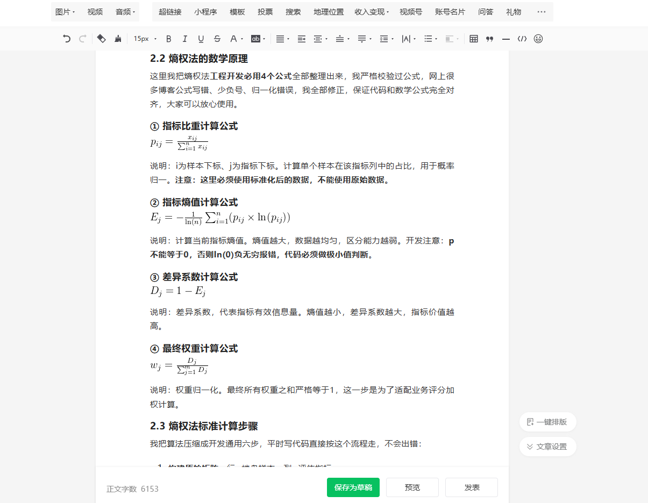
Task: Expand the text alignment dropdown arrow
Action: (x=289, y=39)
